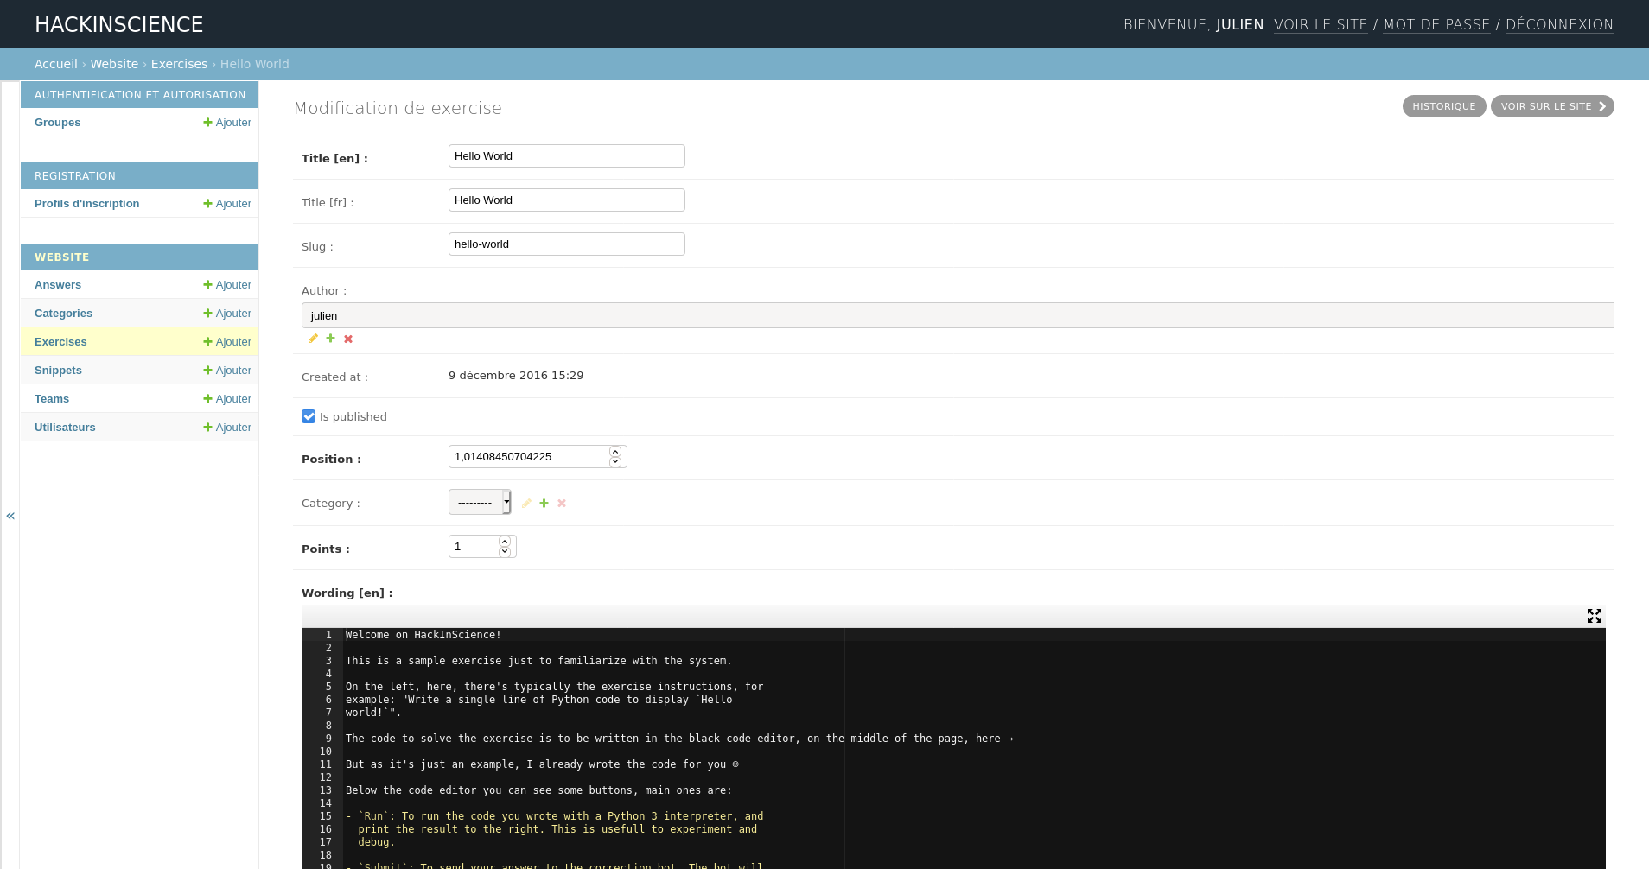Open the Categories list in the sidebar
Image resolution: width=1649 pixels, height=869 pixels.
tap(63, 314)
